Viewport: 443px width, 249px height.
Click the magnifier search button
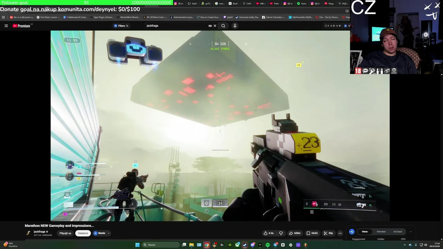223,26
